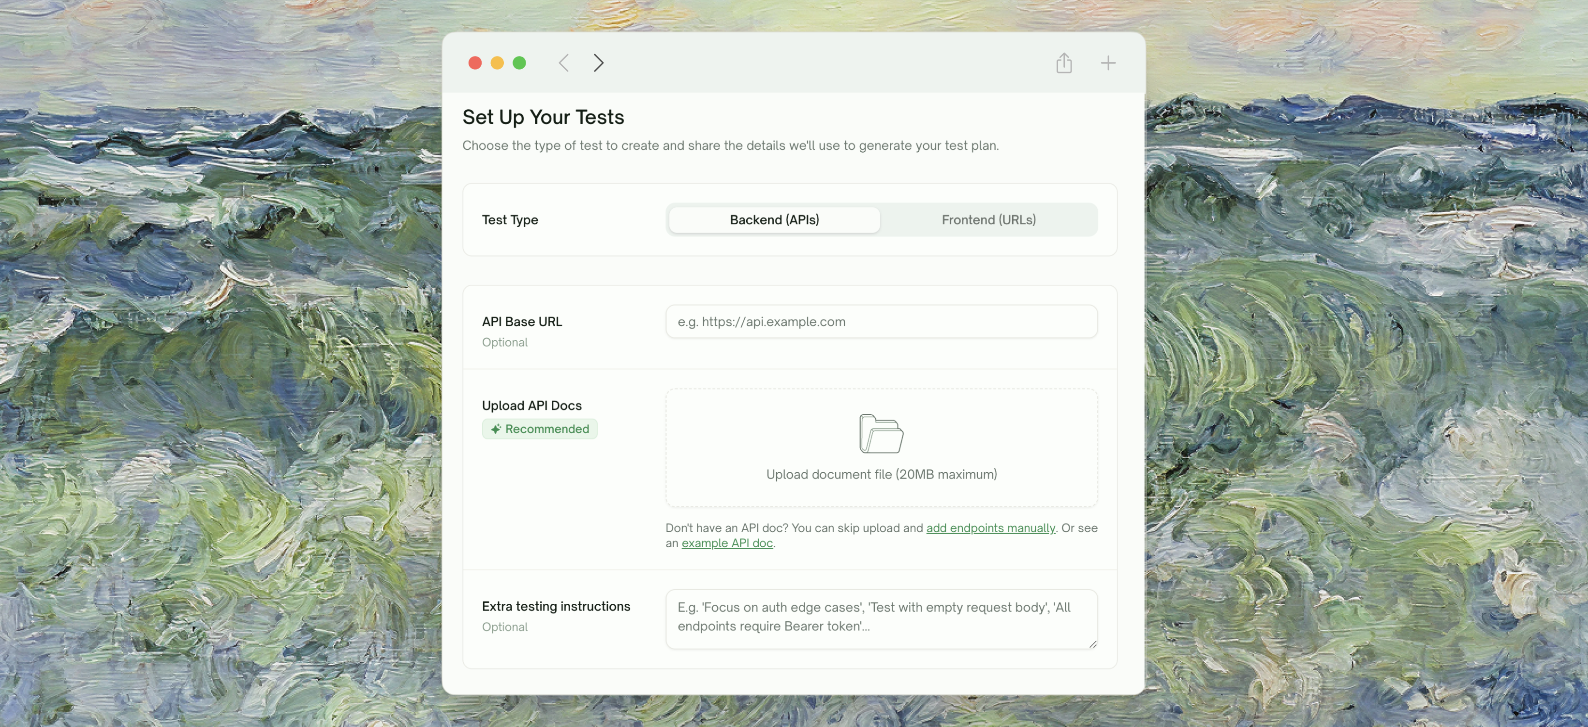The width and height of the screenshot is (1588, 727).
Task: Click the API Base URL label
Action: 522,321
